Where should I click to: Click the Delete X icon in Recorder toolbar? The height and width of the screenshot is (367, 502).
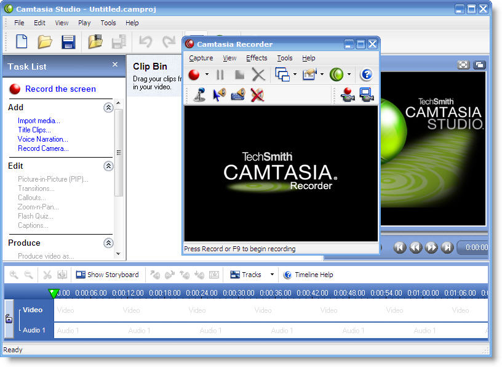click(258, 75)
